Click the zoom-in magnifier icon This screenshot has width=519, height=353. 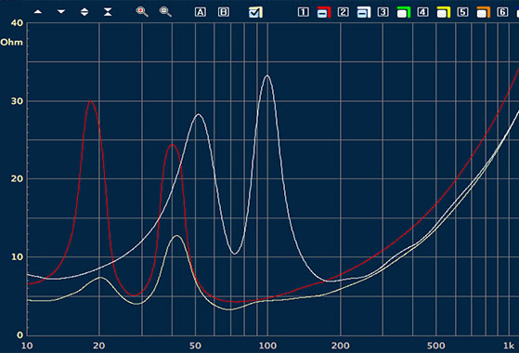[142, 12]
